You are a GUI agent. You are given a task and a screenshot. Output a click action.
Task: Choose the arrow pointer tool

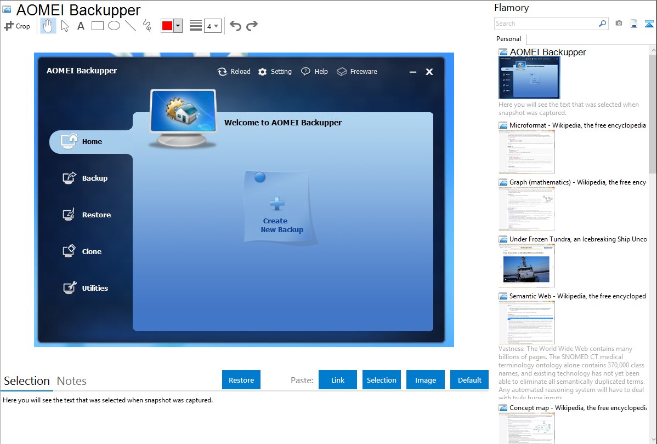65,26
